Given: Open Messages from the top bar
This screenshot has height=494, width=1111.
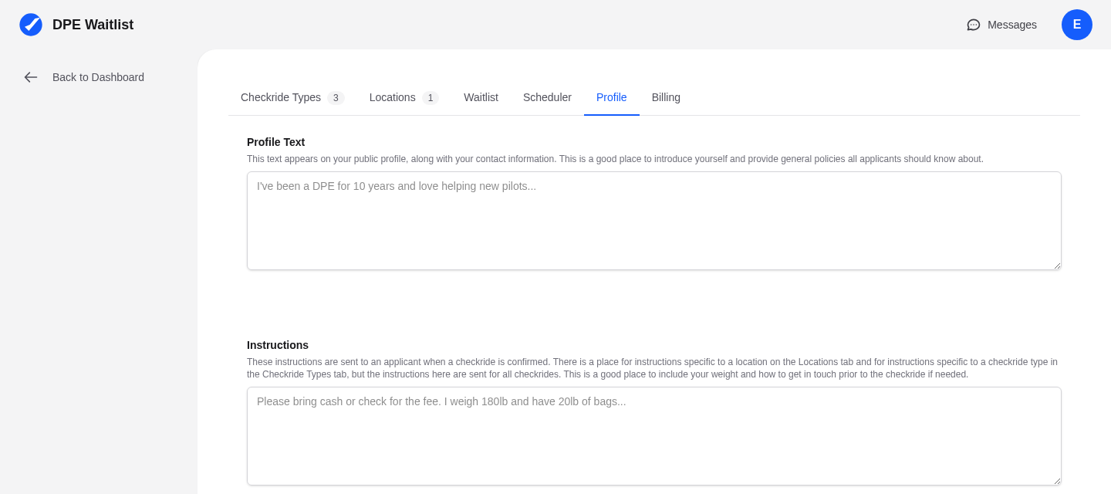Looking at the screenshot, I should pos(1011,25).
